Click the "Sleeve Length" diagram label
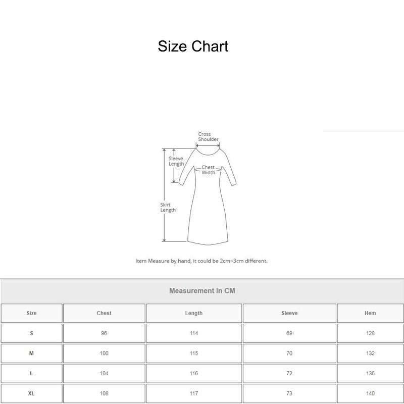Viewport: 404px width, 404px height. tap(176, 161)
